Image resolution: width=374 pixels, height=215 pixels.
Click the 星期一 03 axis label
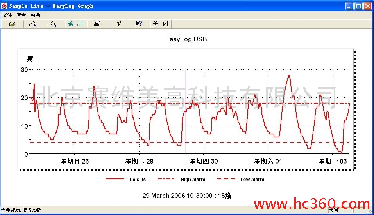[x=333, y=161]
